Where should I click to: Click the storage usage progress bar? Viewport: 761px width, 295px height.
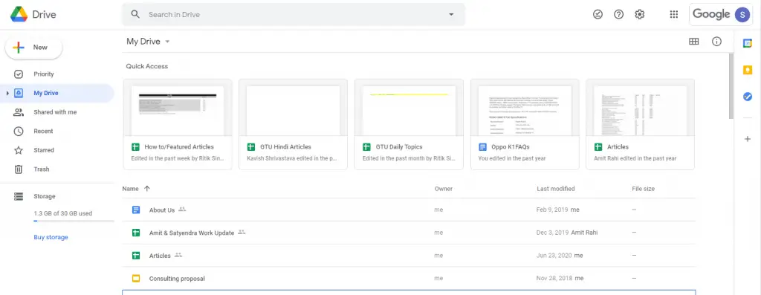74,221
